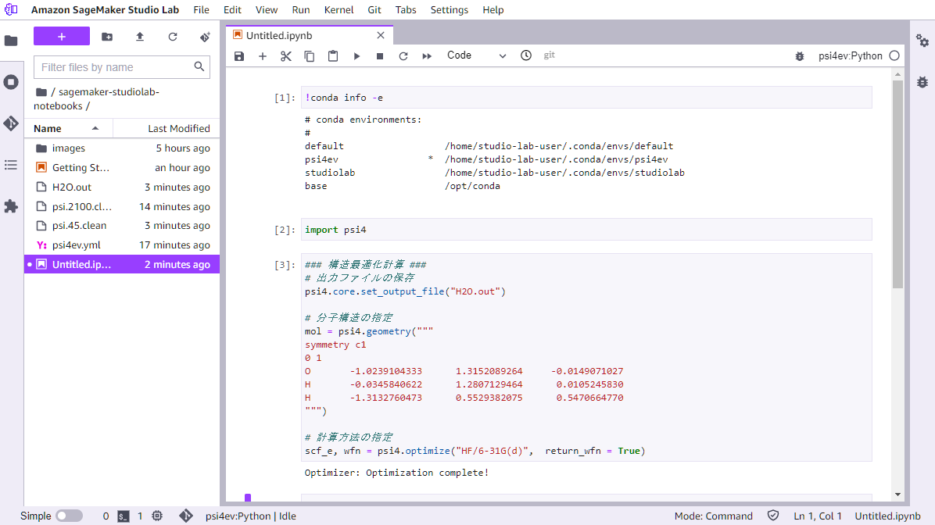The height and width of the screenshot is (525, 935).
Task: Open the file browser sidebar panel
Action: (11, 41)
